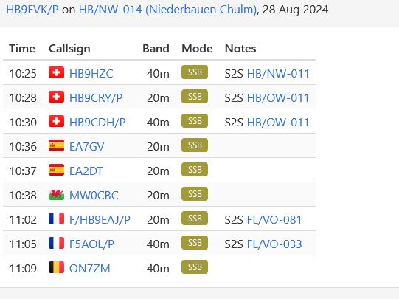This screenshot has width=399, height=299.
Task: Open the MW0CBC callsign link
Action: pyautogui.click(x=94, y=196)
